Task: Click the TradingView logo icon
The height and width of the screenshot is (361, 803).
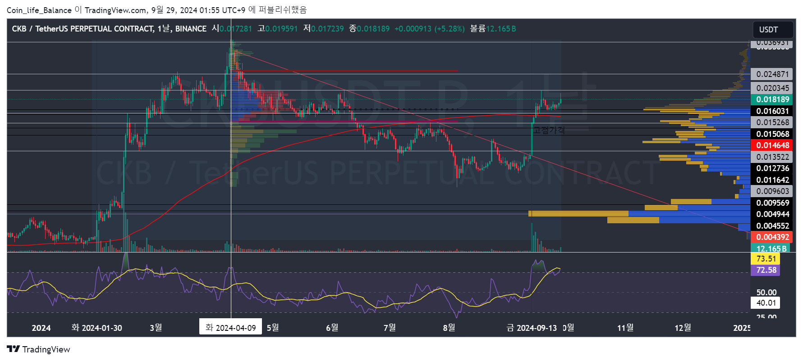Action: coord(13,349)
